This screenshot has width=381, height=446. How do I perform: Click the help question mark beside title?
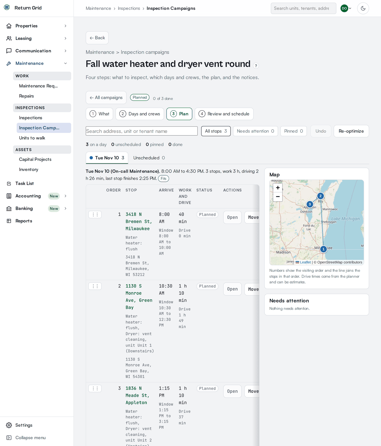point(256,66)
